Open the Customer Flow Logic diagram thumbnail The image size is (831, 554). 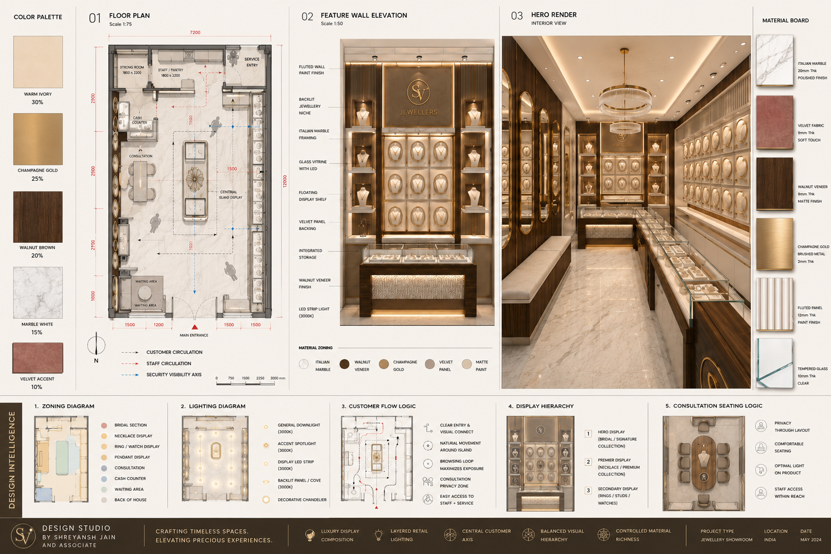377,459
